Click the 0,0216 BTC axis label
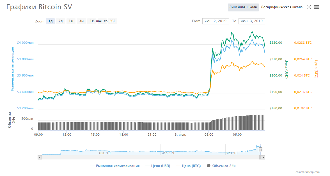 click(303, 92)
